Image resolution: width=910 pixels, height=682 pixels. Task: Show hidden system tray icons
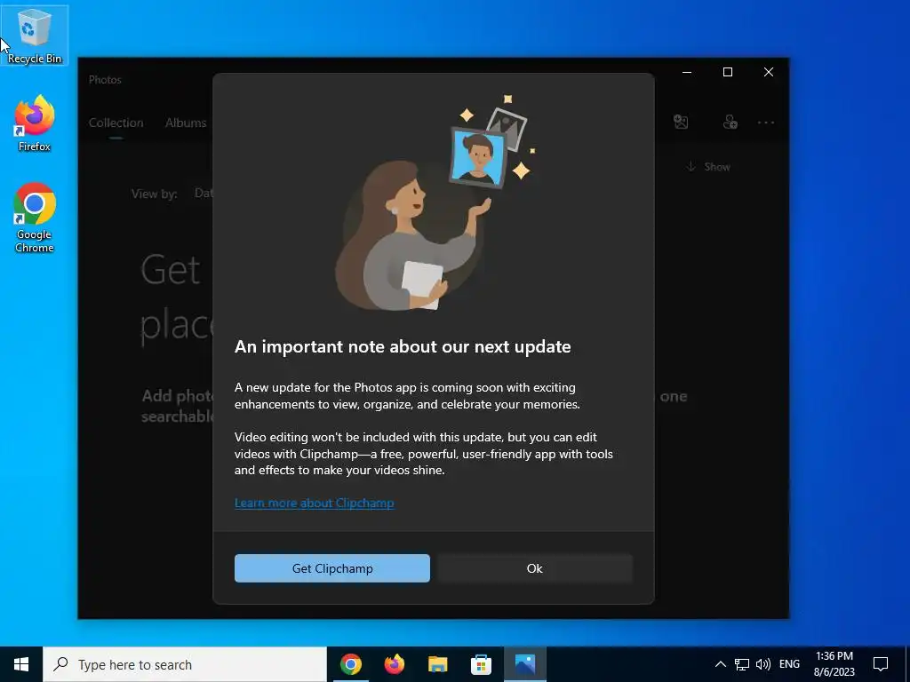(720, 664)
